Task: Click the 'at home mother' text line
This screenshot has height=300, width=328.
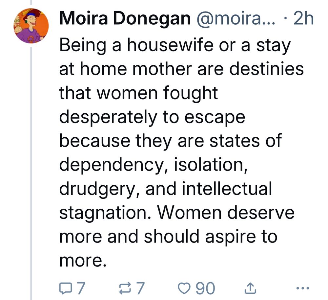Action: pos(126,69)
